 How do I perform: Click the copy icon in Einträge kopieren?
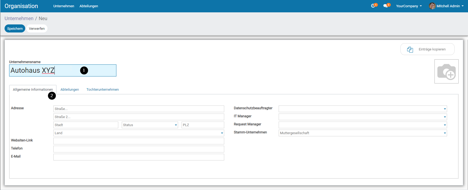pos(410,49)
